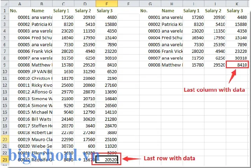The width and height of the screenshot is (251, 168).
Task: Select the 'Wiebe Ge' name cell
Action: click(42, 146)
